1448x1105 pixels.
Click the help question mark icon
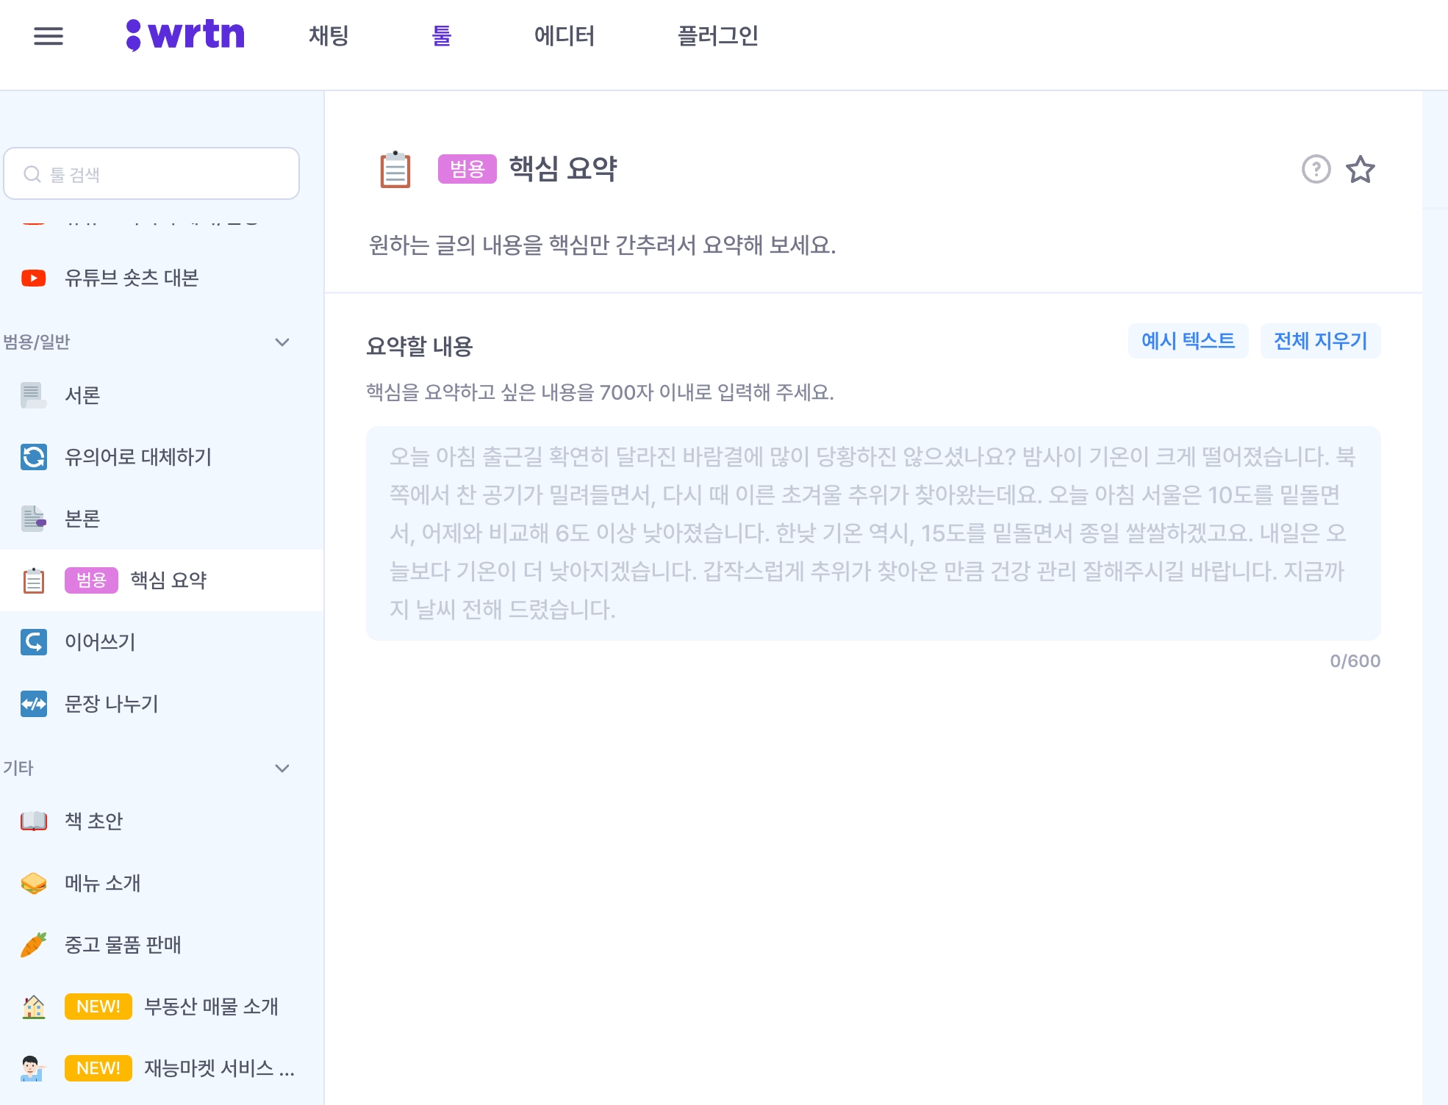(x=1316, y=170)
